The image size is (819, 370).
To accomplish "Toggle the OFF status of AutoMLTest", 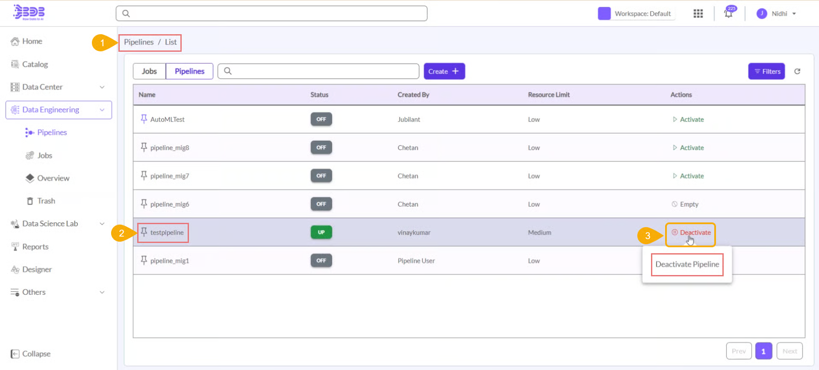I will [x=321, y=119].
